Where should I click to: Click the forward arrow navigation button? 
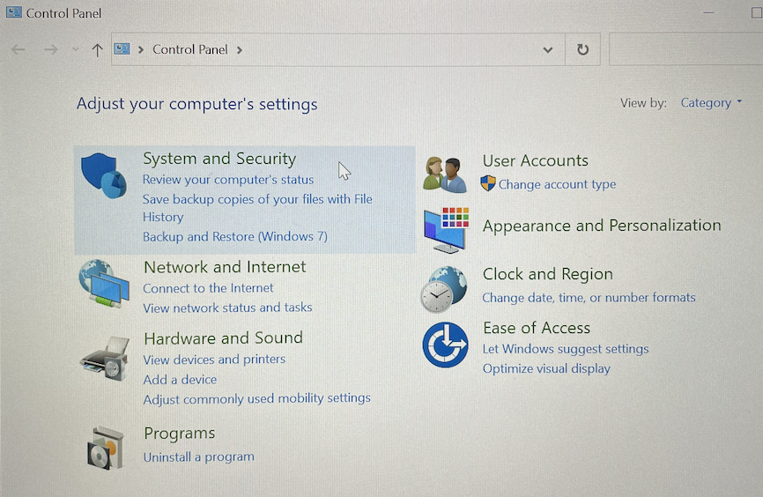pos(50,49)
